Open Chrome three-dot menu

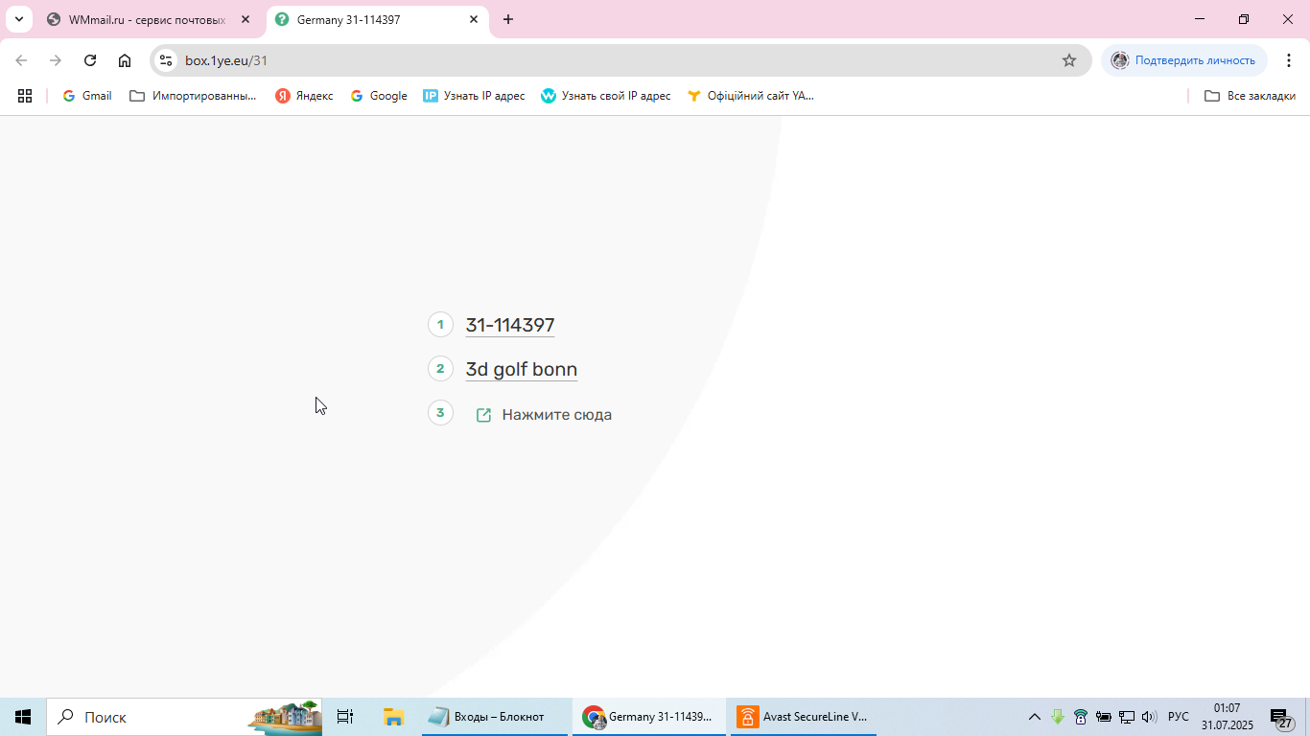(x=1289, y=60)
